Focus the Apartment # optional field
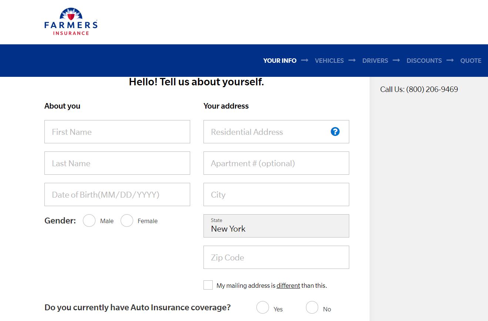The width and height of the screenshot is (488, 321). tap(276, 163)
